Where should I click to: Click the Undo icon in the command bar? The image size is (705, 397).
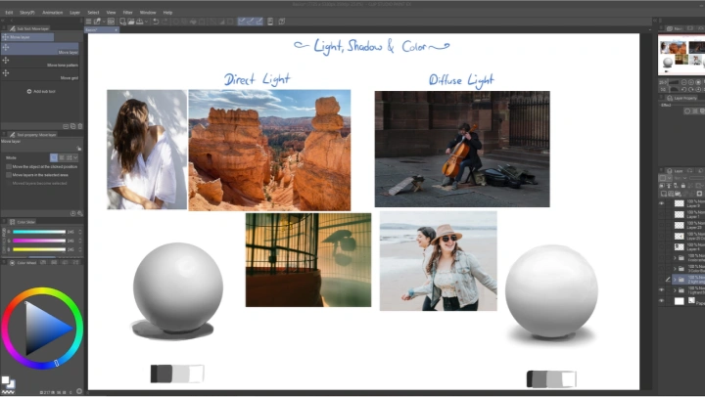[x=156, y=22]
